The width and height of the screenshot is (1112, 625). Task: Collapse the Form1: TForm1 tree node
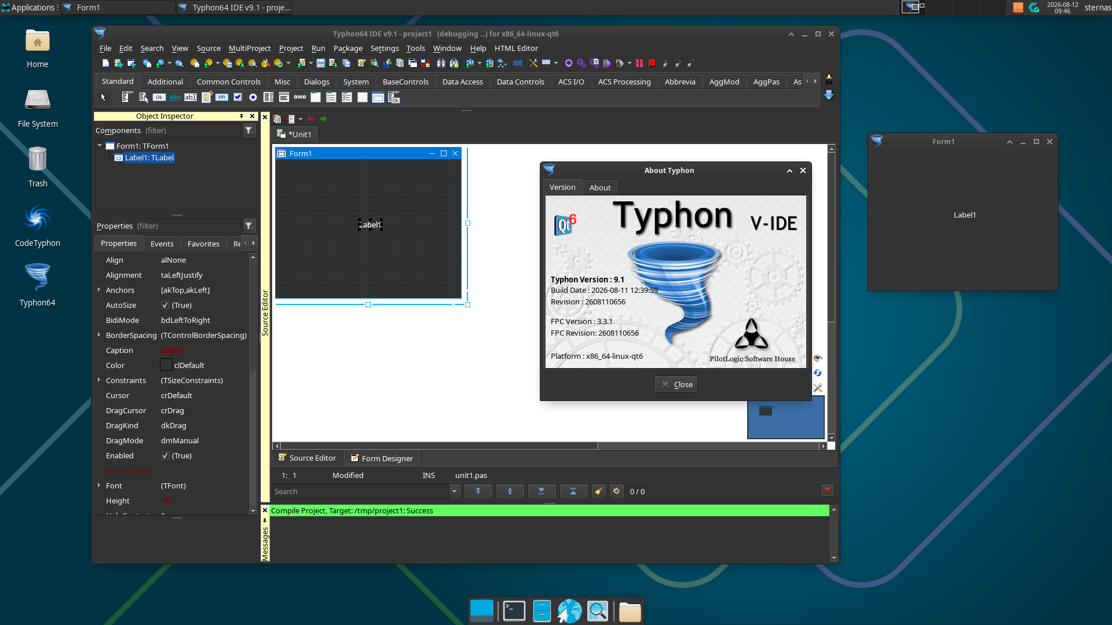pos(100,146)
